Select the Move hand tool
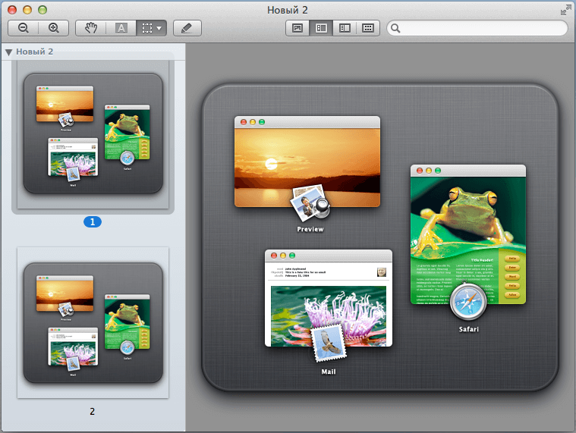This screenshot has width=576, height=433. pyautogui.click(x=91, y=28)
